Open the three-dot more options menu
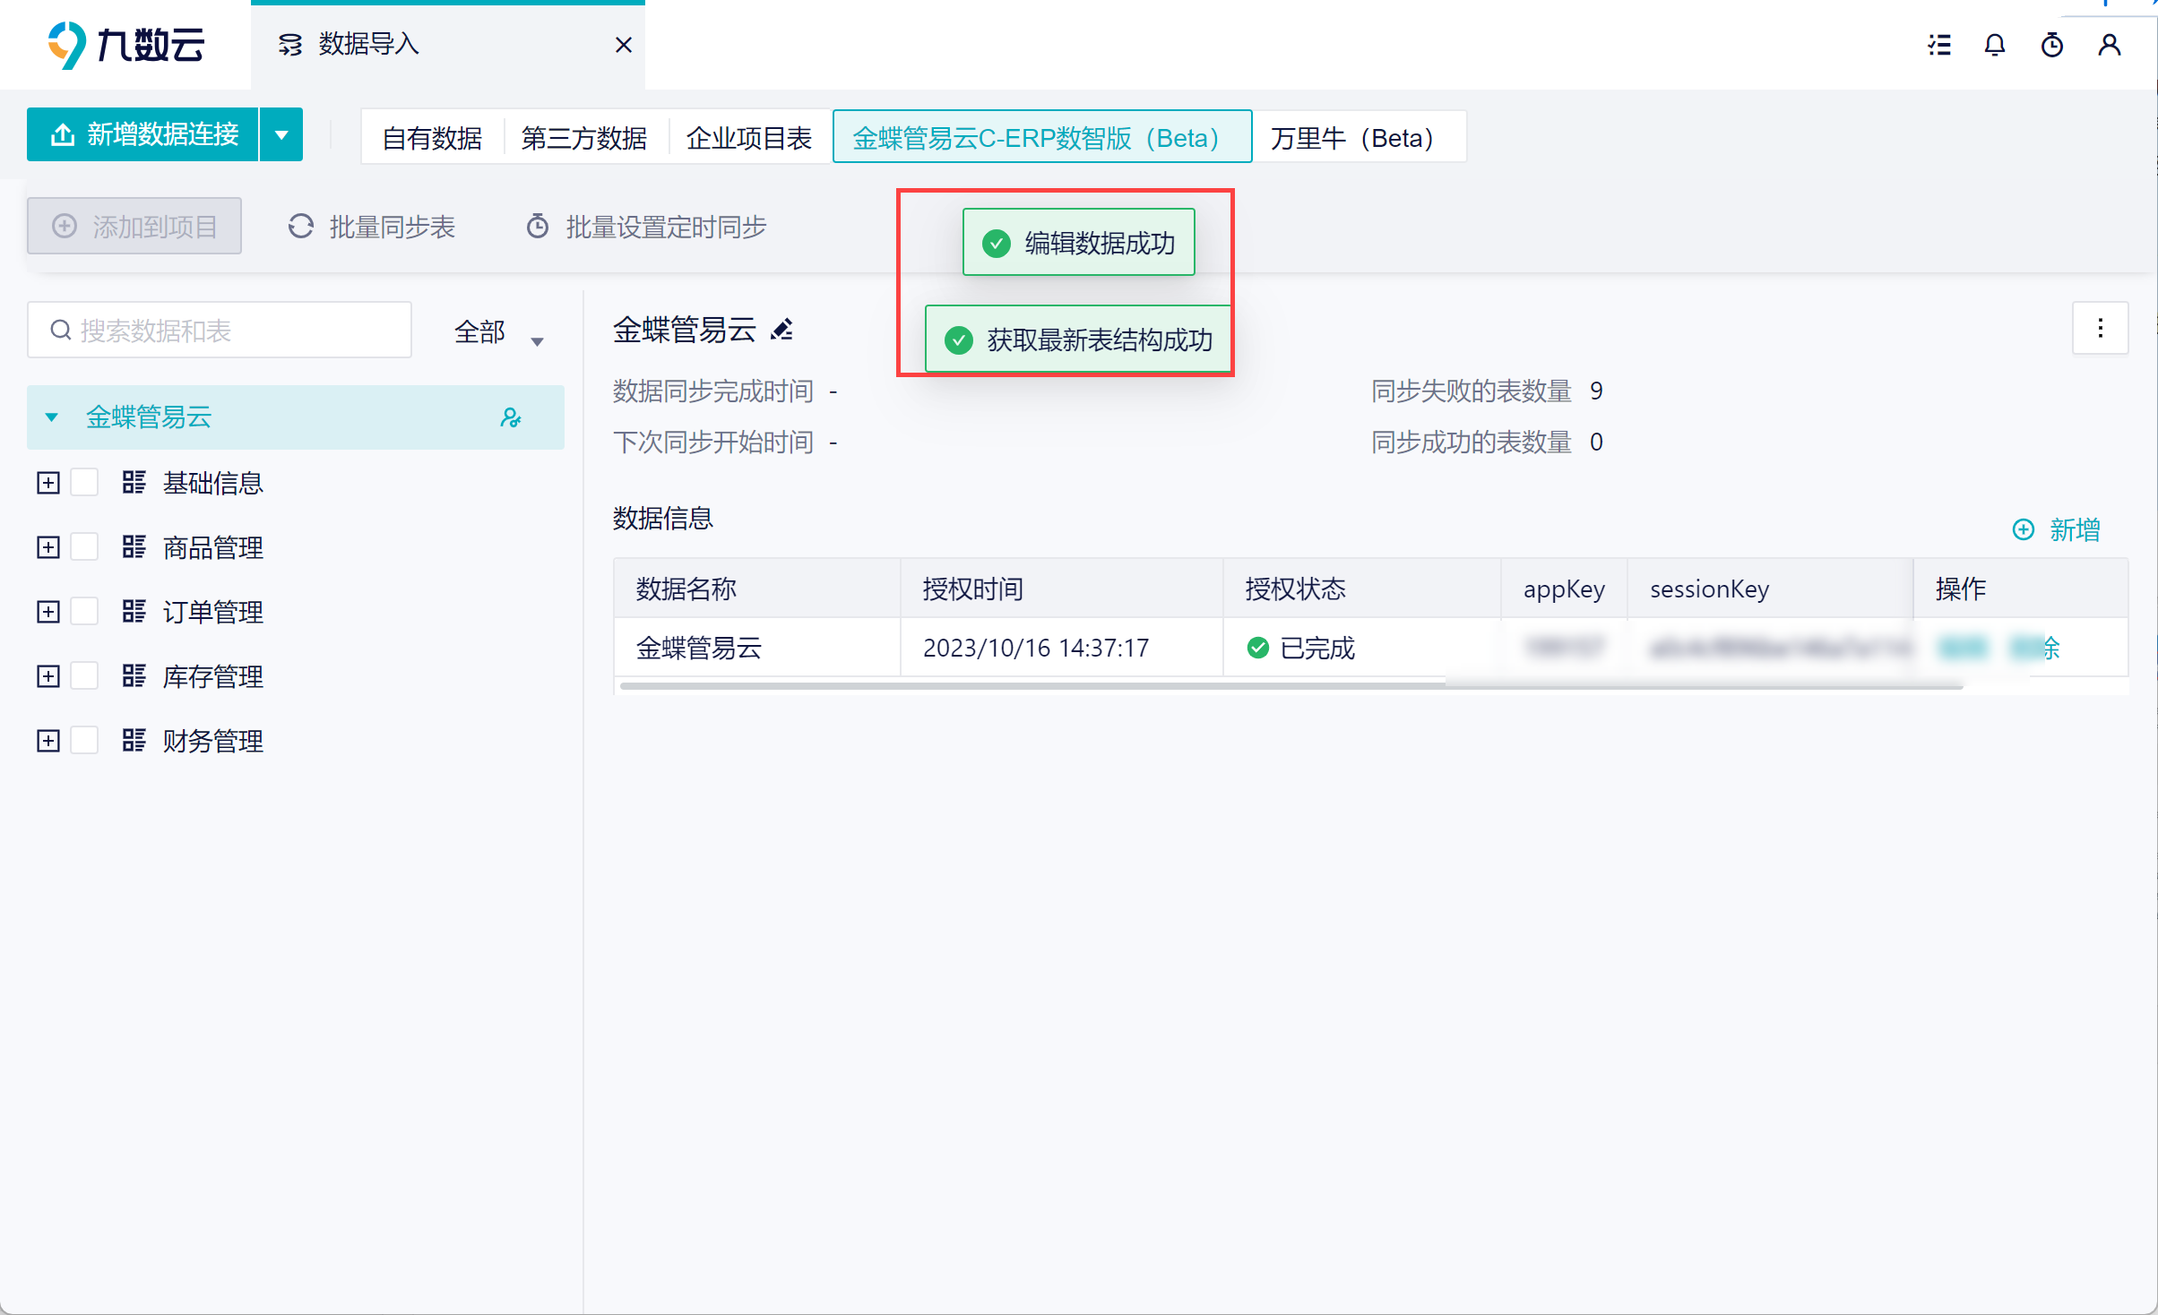Image resolution: width=2158 pixels, height=1315 pixels. pos(2100,329)
